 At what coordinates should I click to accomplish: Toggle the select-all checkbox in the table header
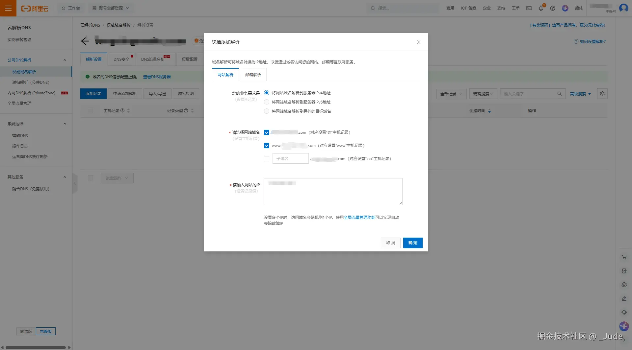click(91, 111)
